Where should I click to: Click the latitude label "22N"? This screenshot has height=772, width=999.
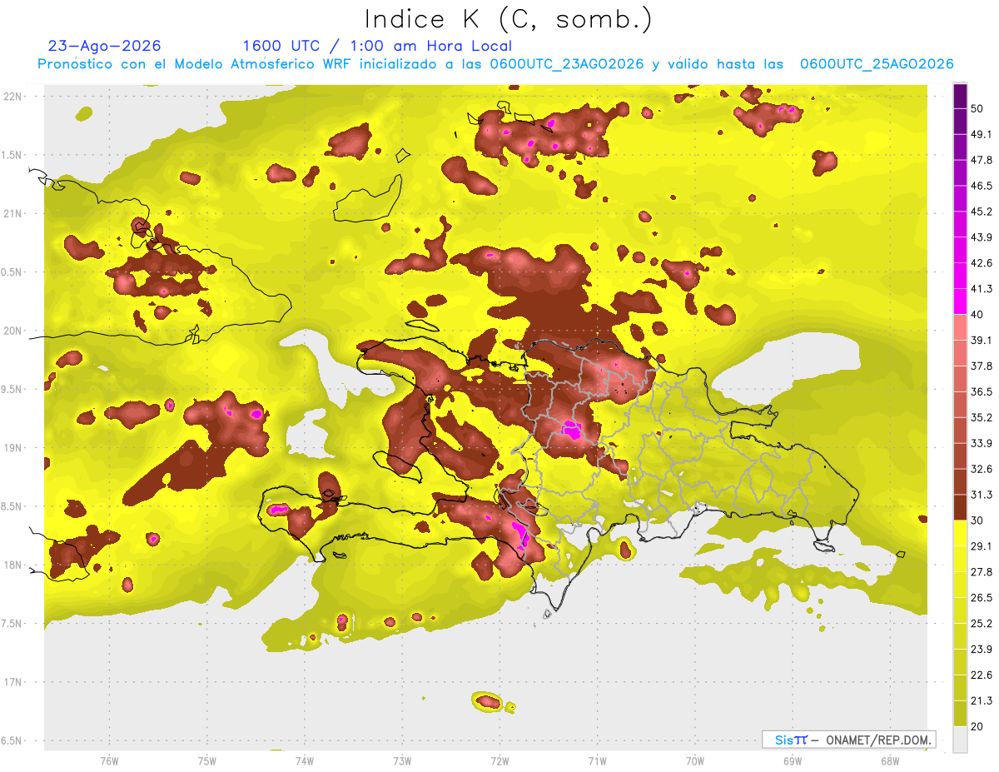click(x=14, y=97)
